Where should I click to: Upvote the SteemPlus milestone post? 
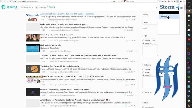click(x=127, y=20)
